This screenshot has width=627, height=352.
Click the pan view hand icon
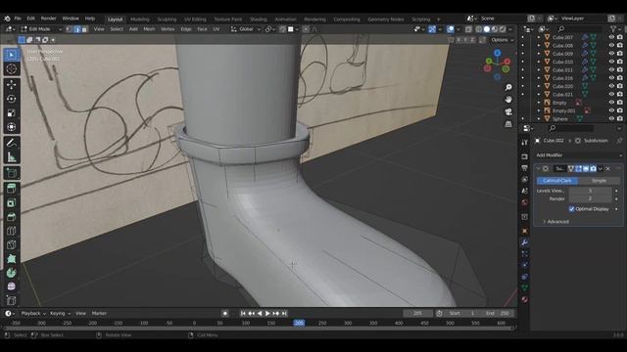tap(508, 100)
